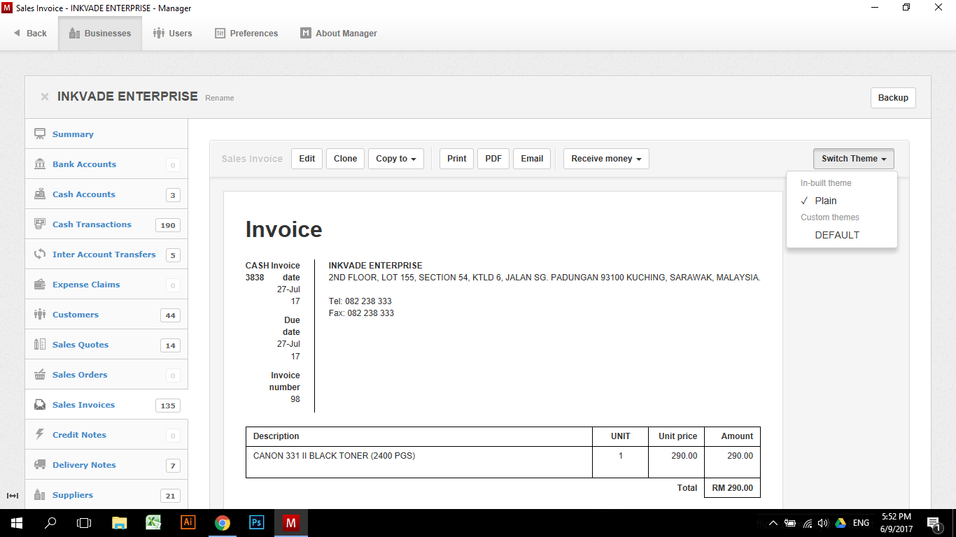Click the ENG language indicator
Screen dimensions: 956x537
pos(861,523)
